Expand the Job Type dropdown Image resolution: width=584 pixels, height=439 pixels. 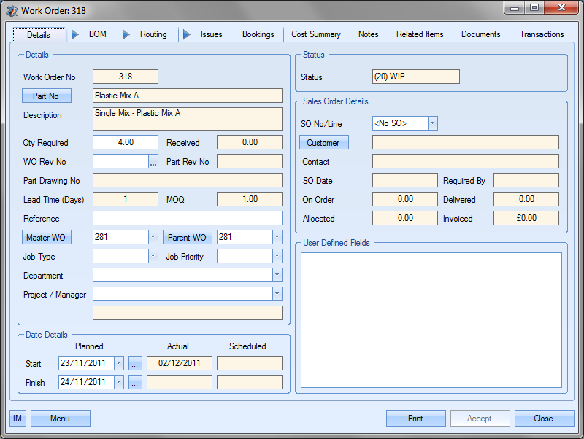click(x=153, y=256)
